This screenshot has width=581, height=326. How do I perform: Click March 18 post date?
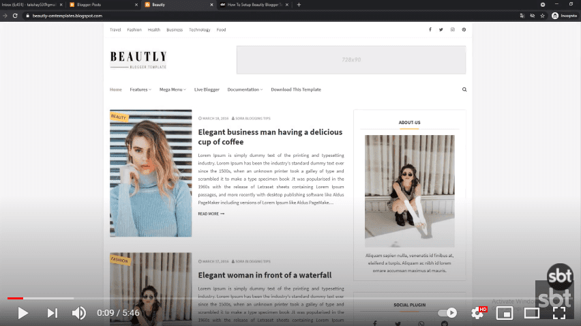[213, 119]
